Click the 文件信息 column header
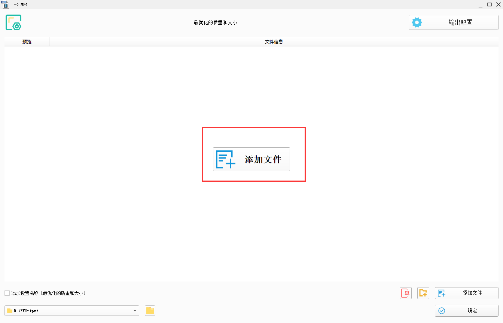 (274, 41)
